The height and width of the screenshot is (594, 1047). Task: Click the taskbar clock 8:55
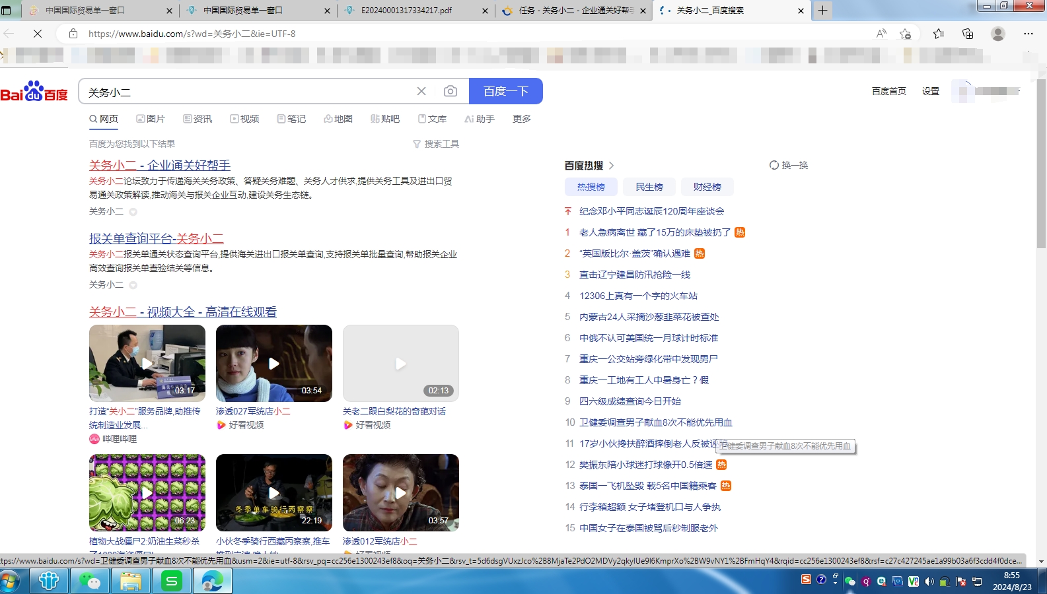pyautogui.click(x=1012, y=581)
